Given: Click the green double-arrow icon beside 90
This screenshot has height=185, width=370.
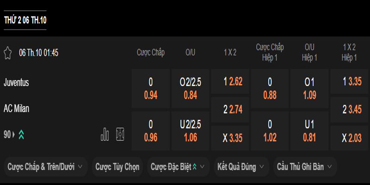Looking at the screenshot, I should [x=21, y=135].
